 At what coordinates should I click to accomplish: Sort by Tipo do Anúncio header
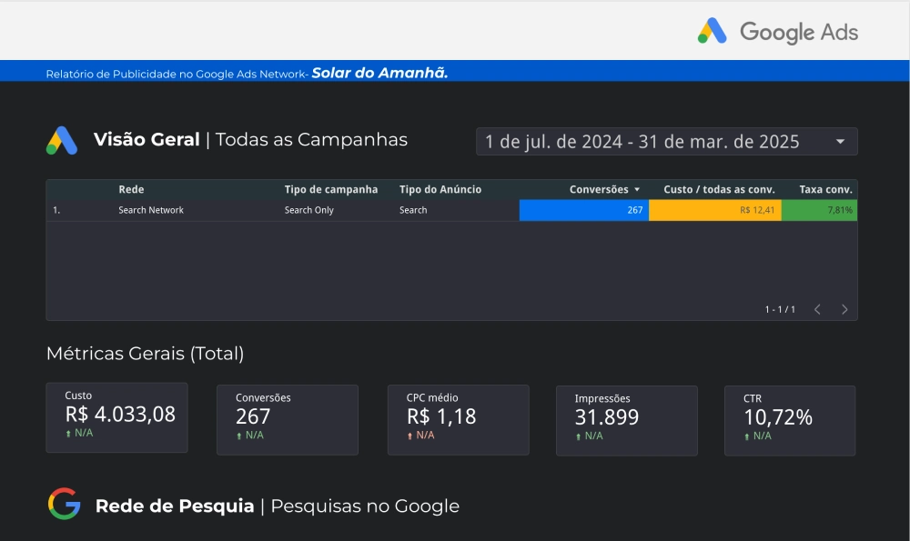(440, 189)
